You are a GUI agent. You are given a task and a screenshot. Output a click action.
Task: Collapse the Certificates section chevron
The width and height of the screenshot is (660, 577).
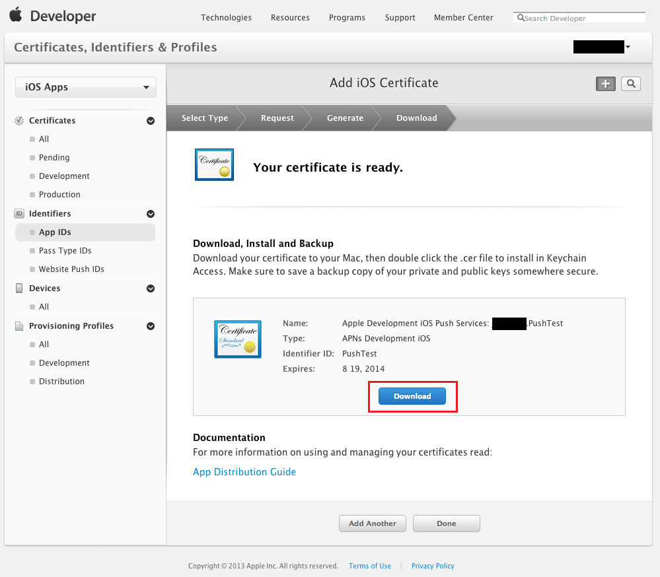click(x=150, y=121)
